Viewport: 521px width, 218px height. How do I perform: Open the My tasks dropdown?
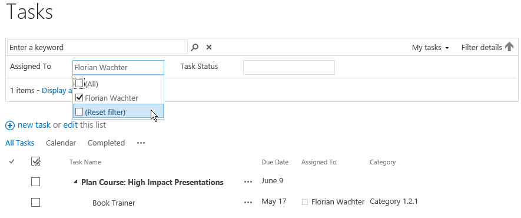tap(430, 48)
